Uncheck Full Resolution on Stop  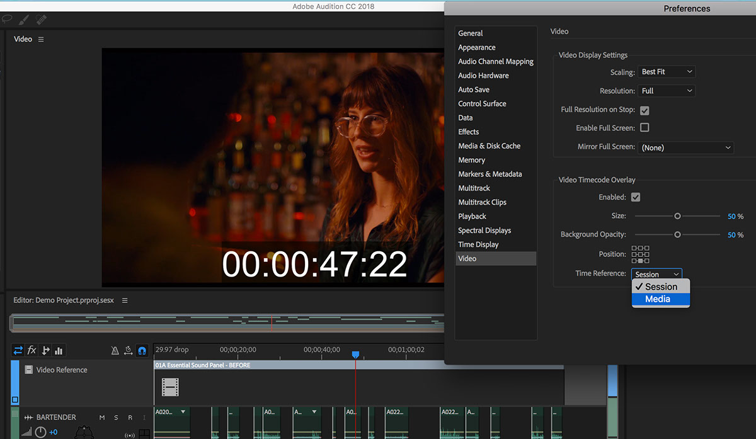coord(644,110)
